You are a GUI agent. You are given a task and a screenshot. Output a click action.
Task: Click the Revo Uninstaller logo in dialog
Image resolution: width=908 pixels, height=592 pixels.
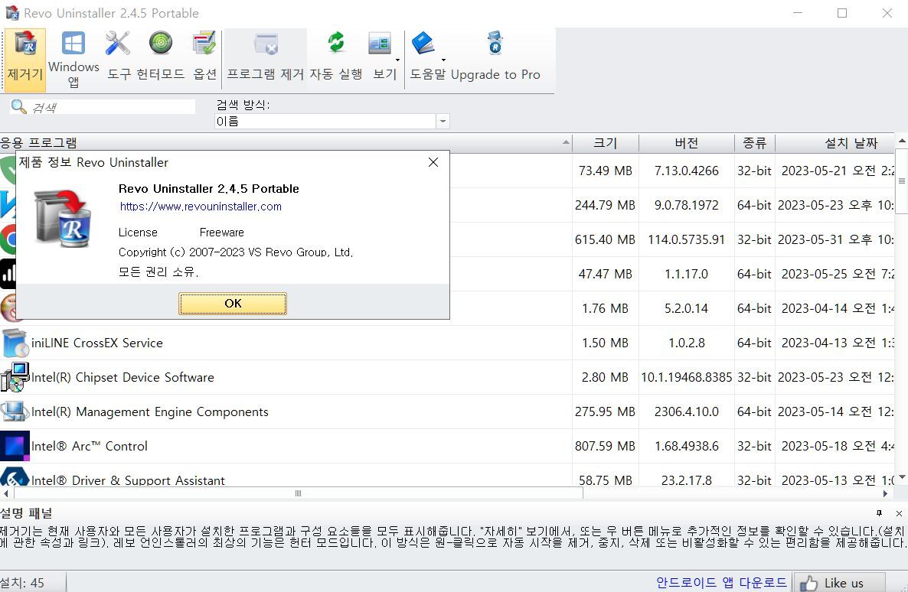tap(63, 219)
